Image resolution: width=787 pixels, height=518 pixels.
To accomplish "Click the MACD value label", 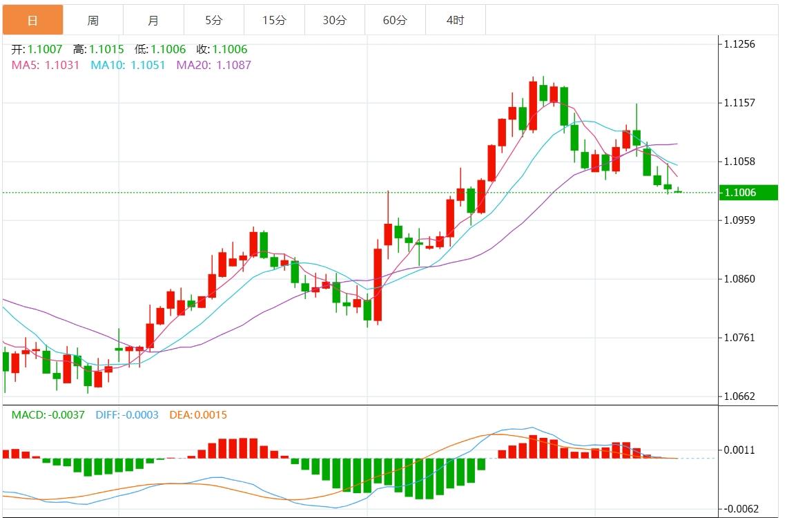I will pos(48,415).
